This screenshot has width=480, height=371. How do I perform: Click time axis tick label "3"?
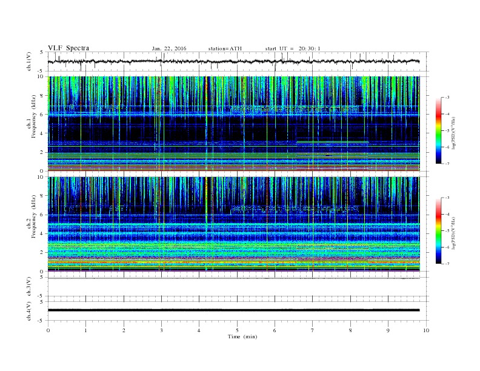161,330
